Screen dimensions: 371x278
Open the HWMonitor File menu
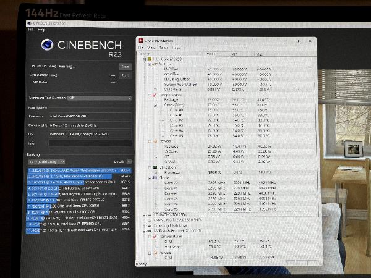click(x=141, y=48)
